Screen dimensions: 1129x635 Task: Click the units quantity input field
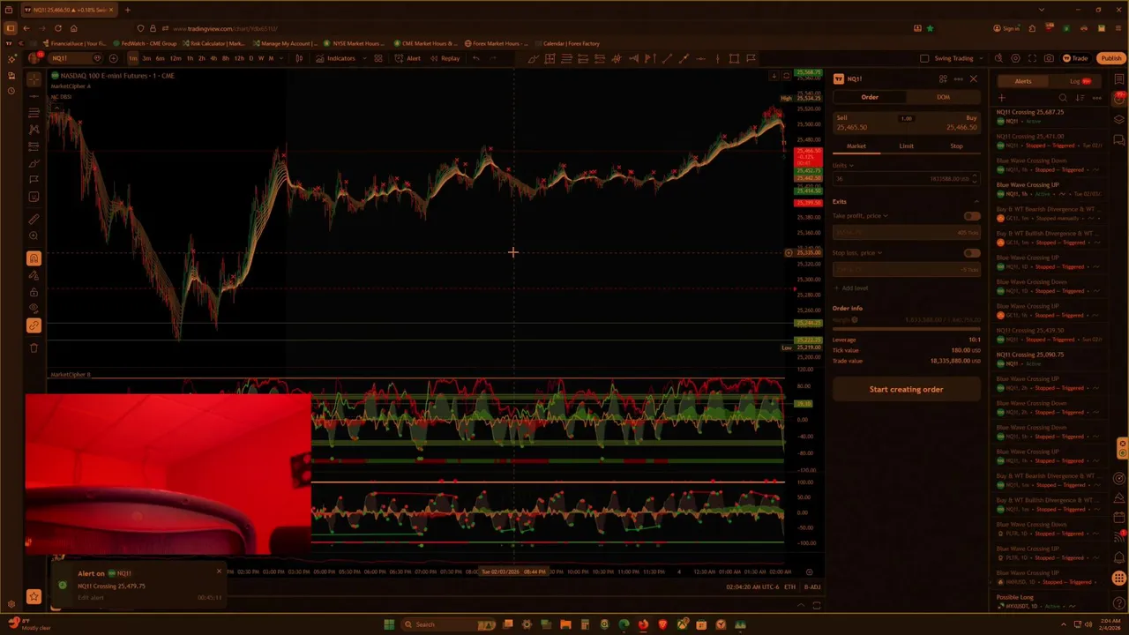click(906, 178)
